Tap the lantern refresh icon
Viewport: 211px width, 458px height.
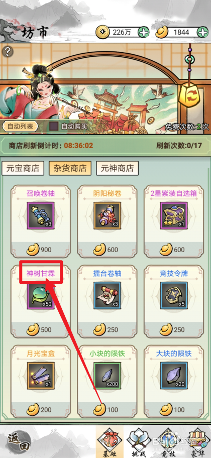coord(189,95)
